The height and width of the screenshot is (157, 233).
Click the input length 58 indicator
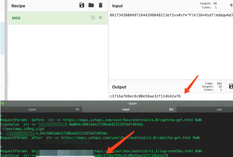click(208, 4)
